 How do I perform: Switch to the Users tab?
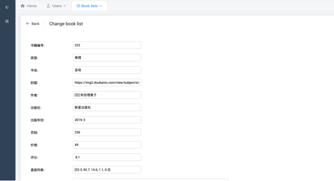click(56, 6)
